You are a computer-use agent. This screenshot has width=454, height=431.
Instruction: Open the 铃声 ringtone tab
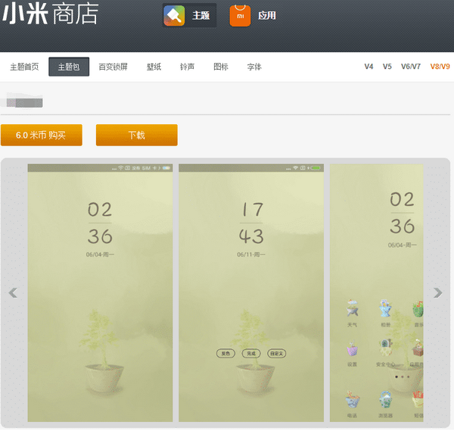[187, 67]
